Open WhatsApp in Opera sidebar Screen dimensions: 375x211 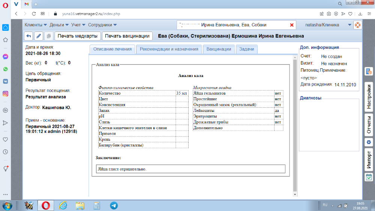point(6,69)
